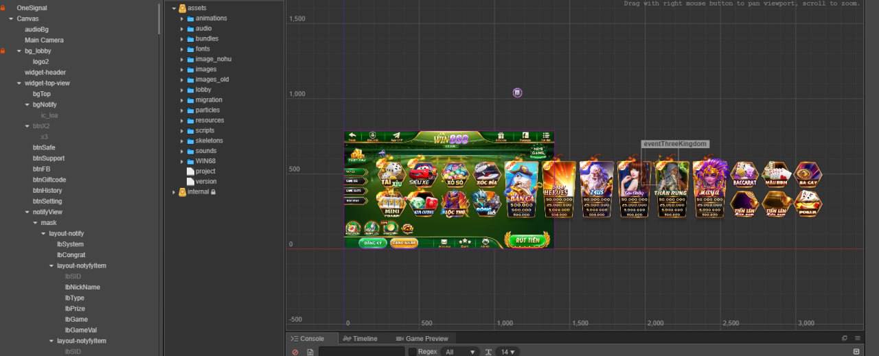Click the console filter input field
The height and width of the screenshot is (356, 879).
(x=362, y=352)
